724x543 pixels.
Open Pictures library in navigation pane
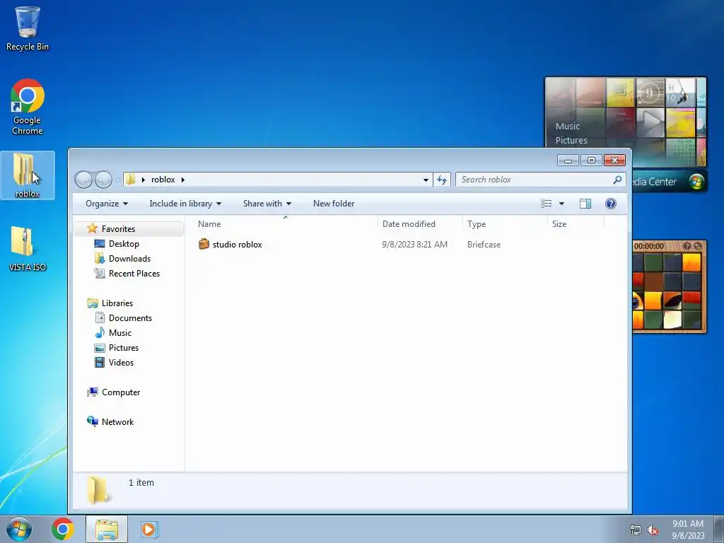(123, 348)
